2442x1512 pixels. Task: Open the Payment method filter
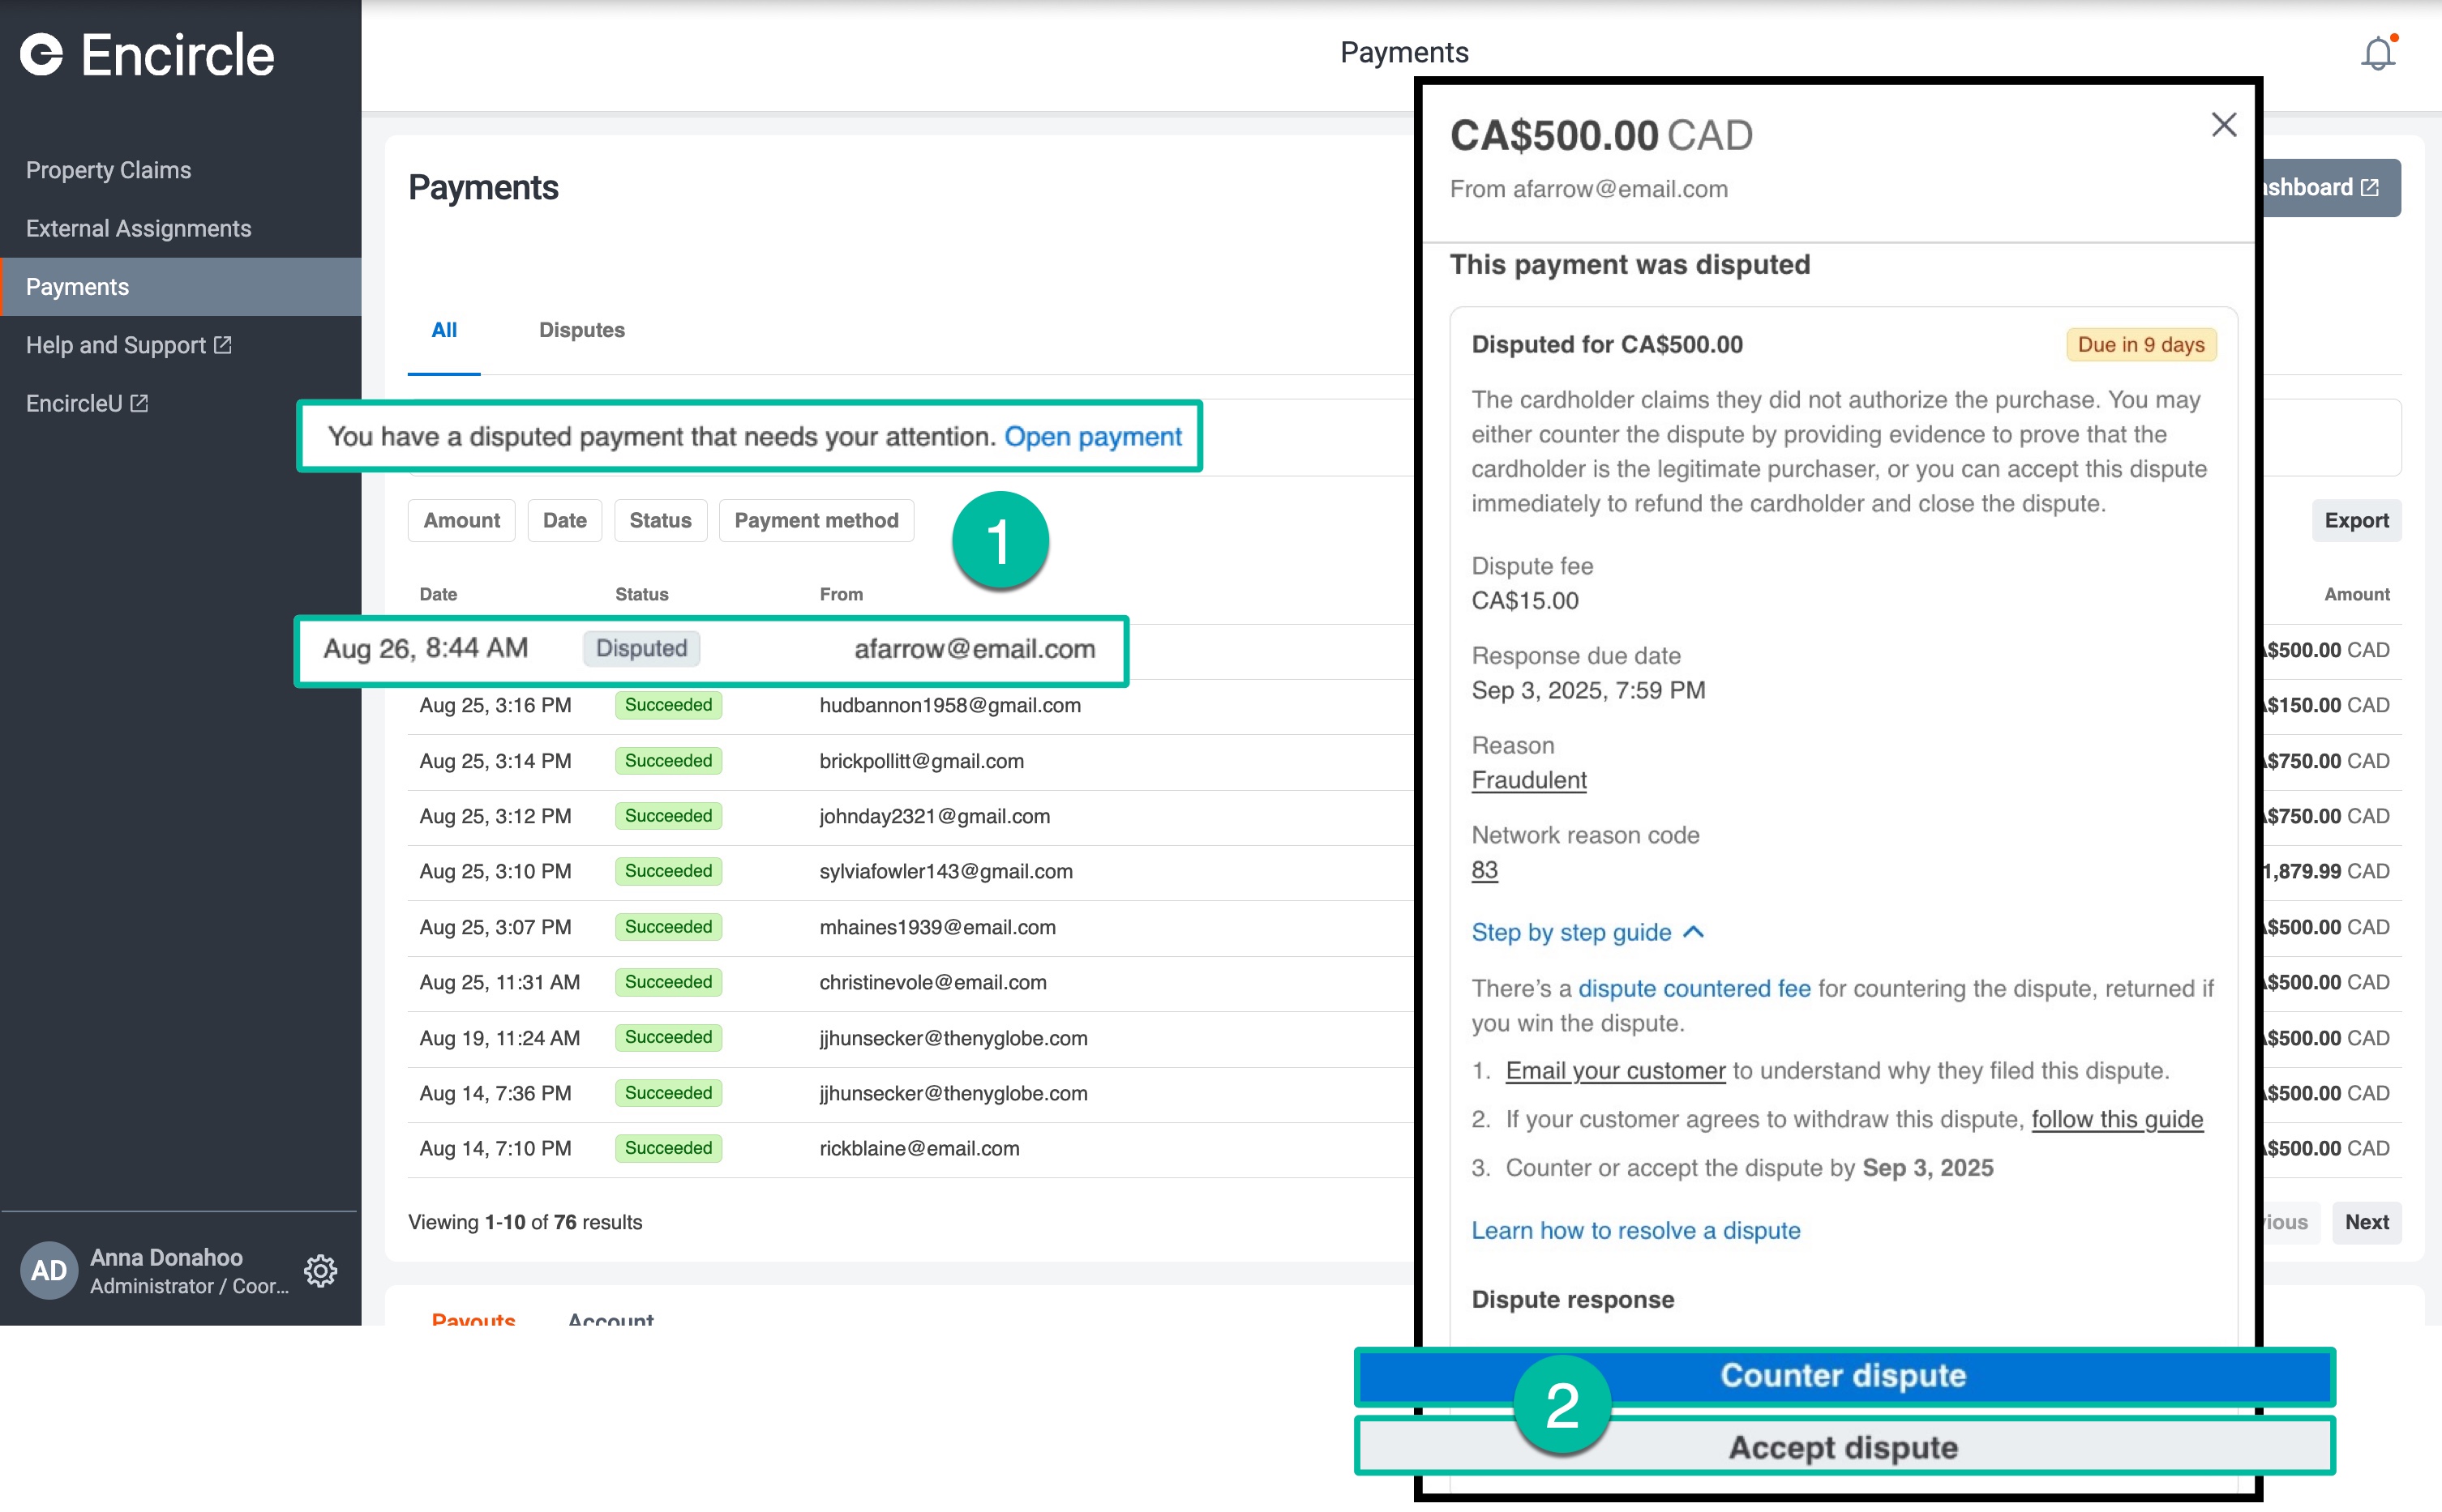point(816,520)
